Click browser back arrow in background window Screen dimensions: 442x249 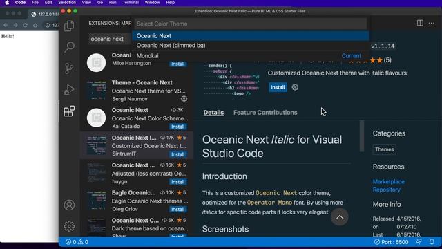(x=6, y=25)
